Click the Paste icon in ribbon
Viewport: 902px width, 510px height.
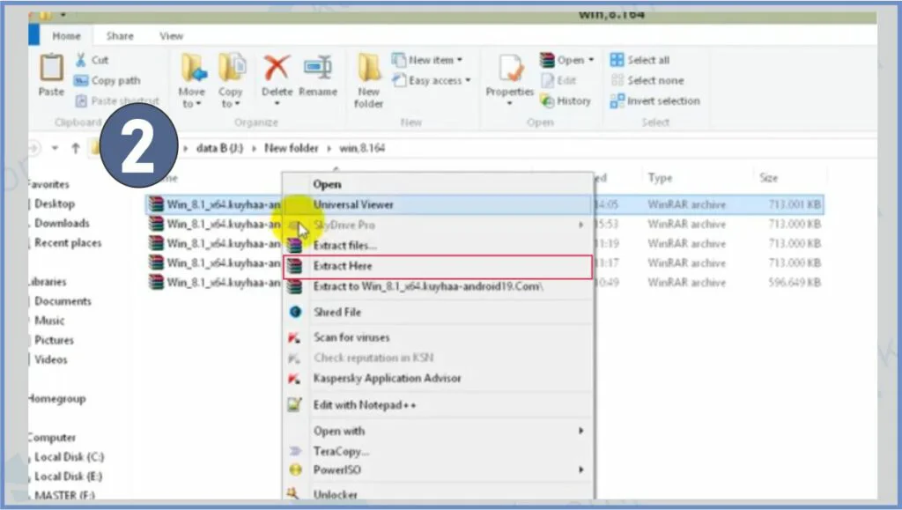(x=51, y=69)
